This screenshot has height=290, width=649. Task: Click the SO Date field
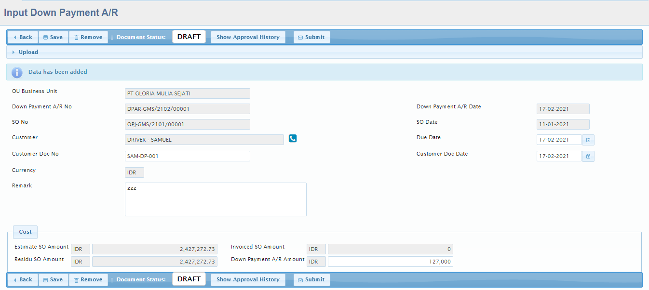pos(563,124)
